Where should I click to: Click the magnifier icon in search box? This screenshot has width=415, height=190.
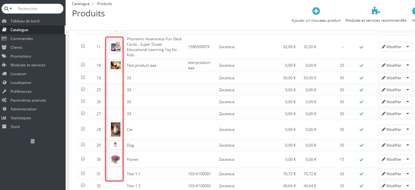[6, 9]
